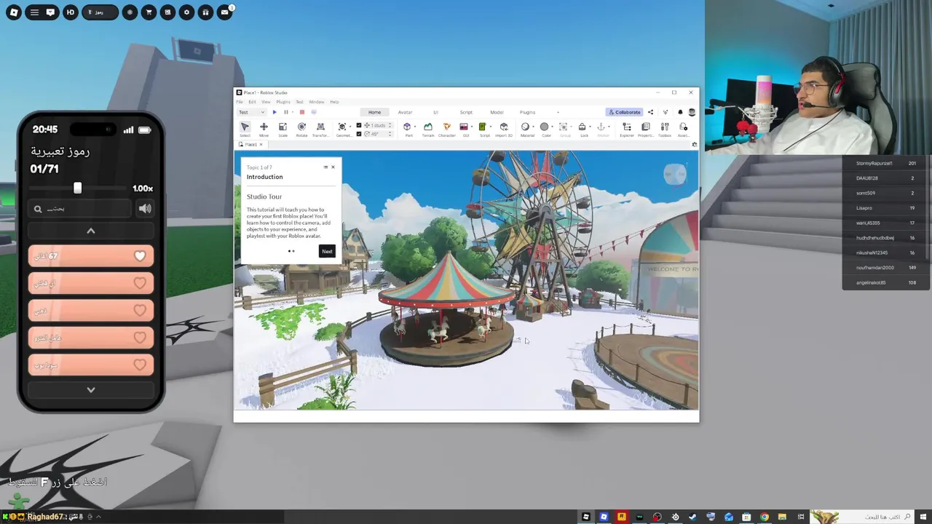Favorite the second emote row heart

tap(140, 283)
